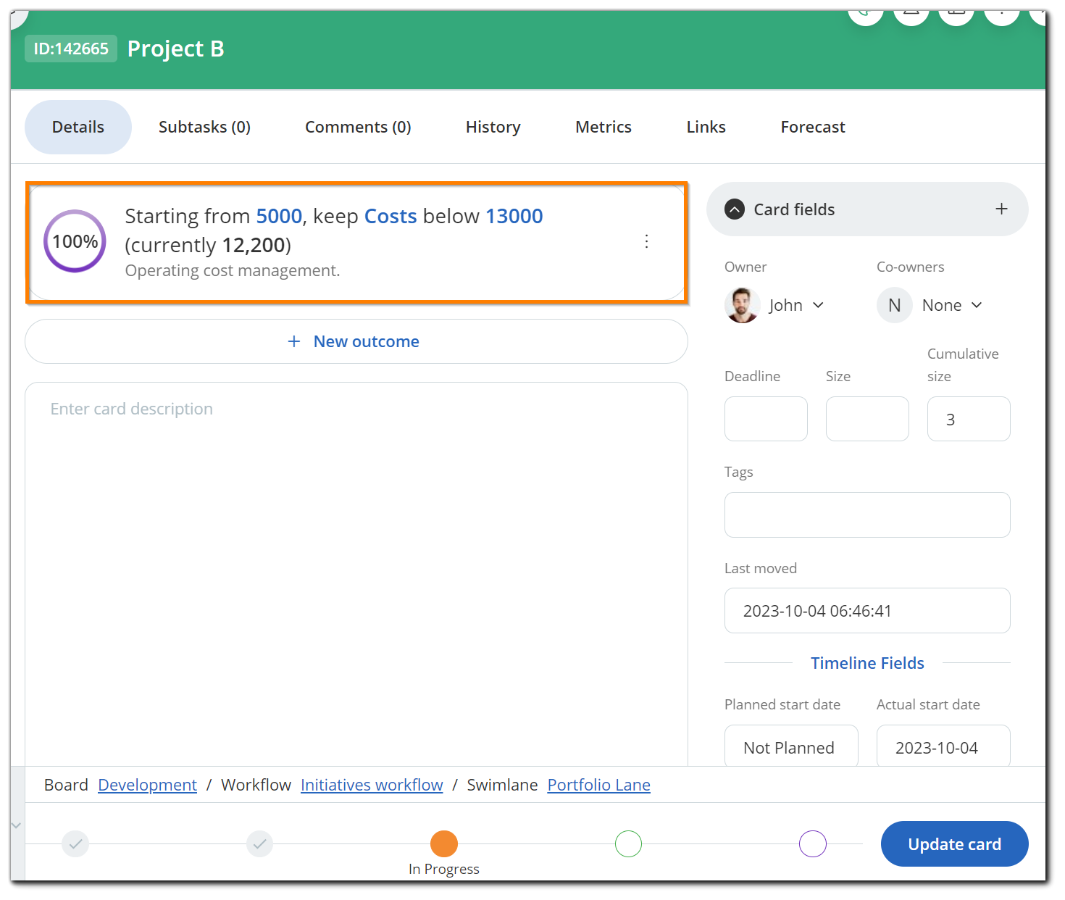Click the Update card button
This screenshot has width=1065, height=900.
coord(954,843)
